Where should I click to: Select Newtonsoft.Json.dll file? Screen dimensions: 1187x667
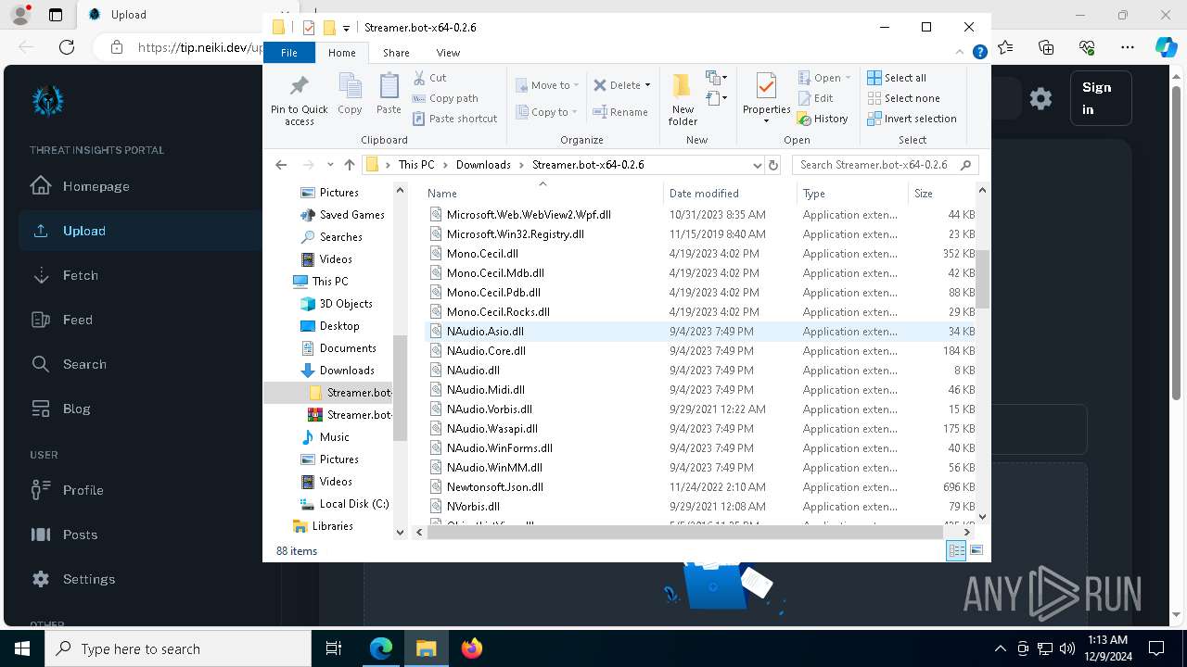coord(700,487)
